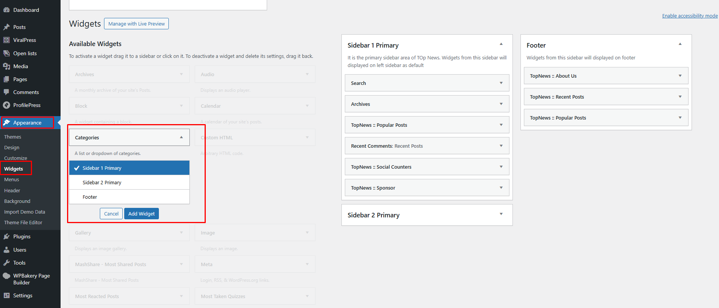Expand the TopNews Sponsor widget
Viewport: 719px width, 308px height.
501,188
